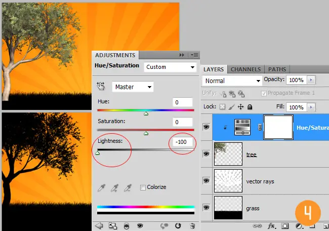
Task: View previous state icon in Adjustments
Action: 164,226
